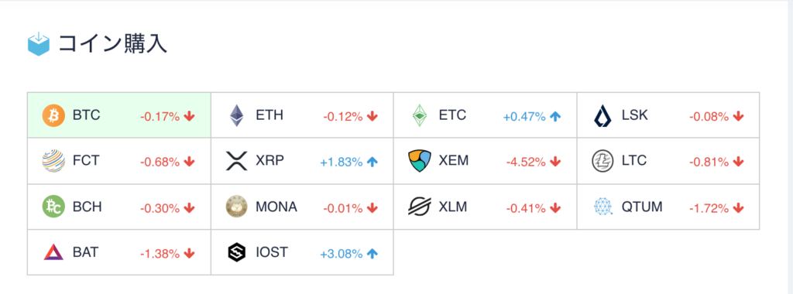Click the orange Bitcoin BTC icon
The image size is (793, 294).
point(53,116)
